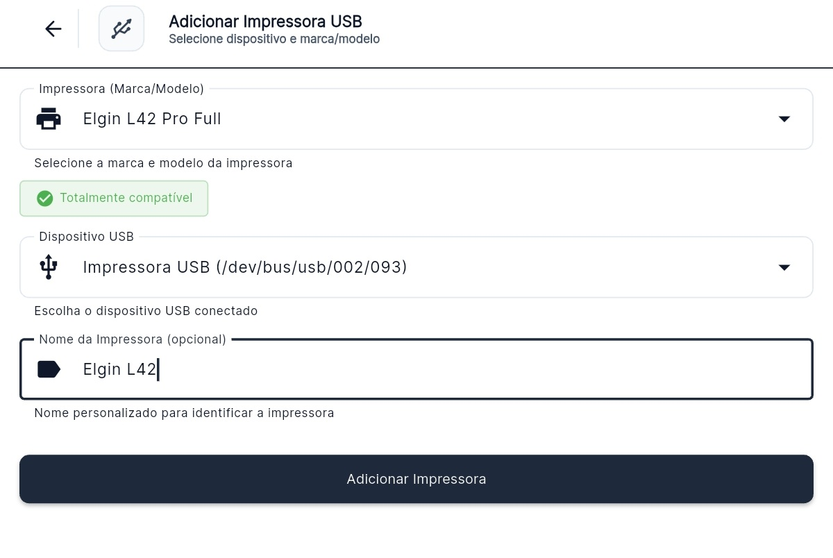This screenshot has height=558, width=833.
Task: Click the Escolha o dispositivo USB conectado hint
Action: (x=146, y=311)
